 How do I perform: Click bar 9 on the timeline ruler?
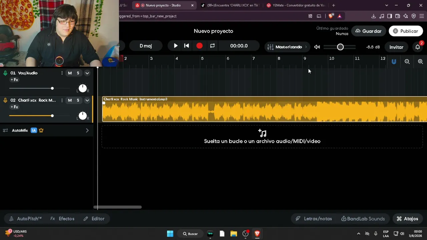[305, 58]
